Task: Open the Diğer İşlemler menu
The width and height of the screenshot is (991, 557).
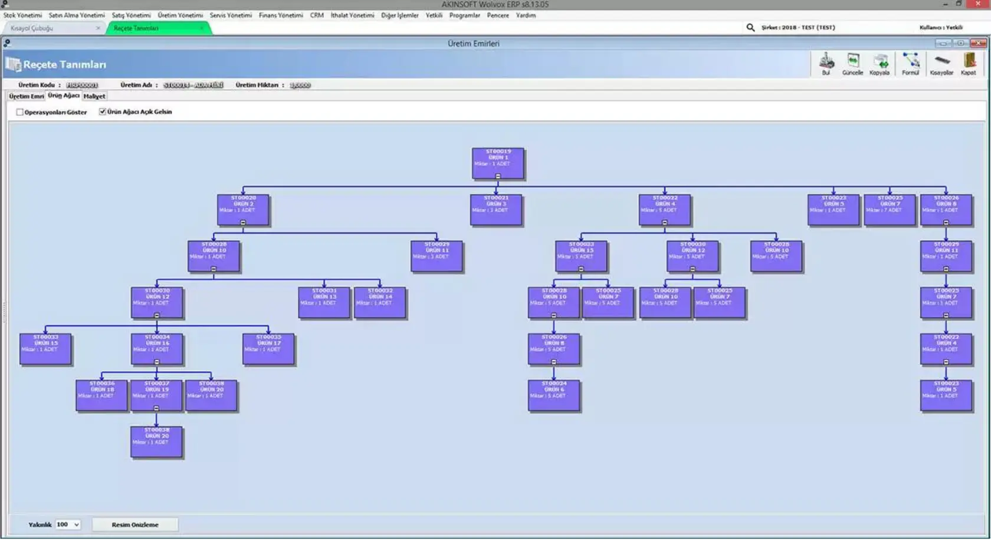Action: [400, 15]
